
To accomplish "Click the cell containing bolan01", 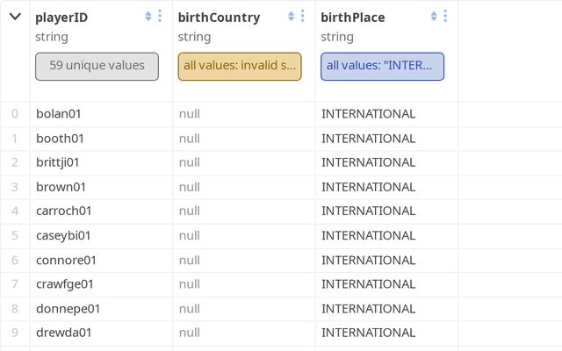I will click(61, 114).
